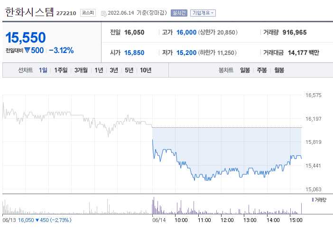Click the 16,575 price axis label

point(313,95)
